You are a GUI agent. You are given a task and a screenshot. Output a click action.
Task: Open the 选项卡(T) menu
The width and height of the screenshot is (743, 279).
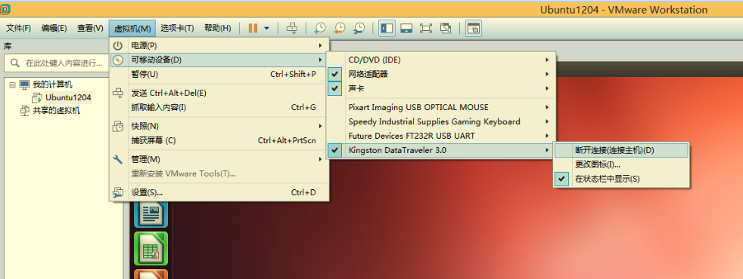(177, 29)
